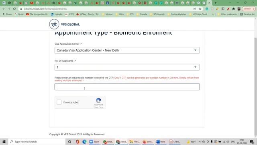Open the LinkedIn bookmark
Image resolution: width=257 pixels, height=145 pixels.
[x=57, y=14]
